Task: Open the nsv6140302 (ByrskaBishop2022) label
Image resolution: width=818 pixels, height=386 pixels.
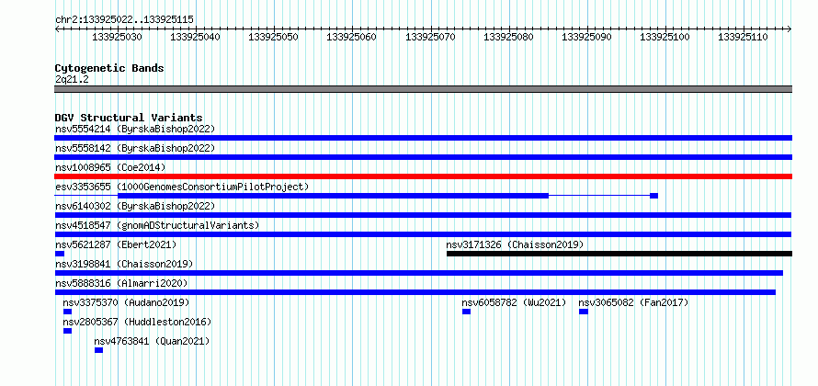Action: (x=135, y=206)
